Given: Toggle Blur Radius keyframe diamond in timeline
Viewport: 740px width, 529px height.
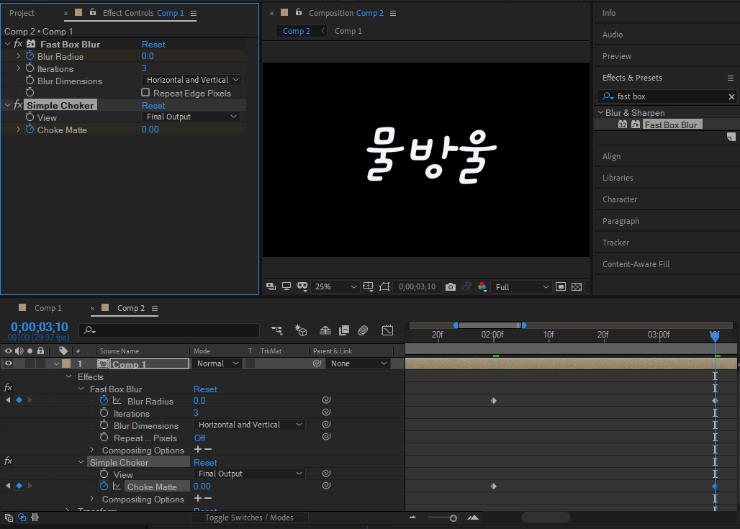Looking at the screenshot, I should (x=19, y=400).
